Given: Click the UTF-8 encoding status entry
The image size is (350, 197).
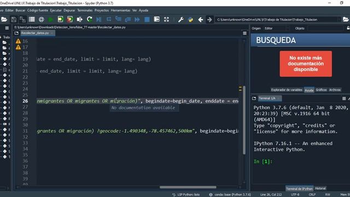Looking at the screenshot, I should [295, 195].
